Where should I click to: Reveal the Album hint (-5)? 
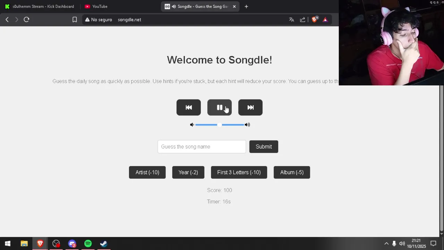pos(292,172)
